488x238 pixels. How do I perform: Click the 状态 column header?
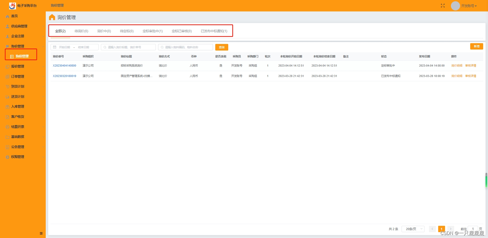coord(384,56)
